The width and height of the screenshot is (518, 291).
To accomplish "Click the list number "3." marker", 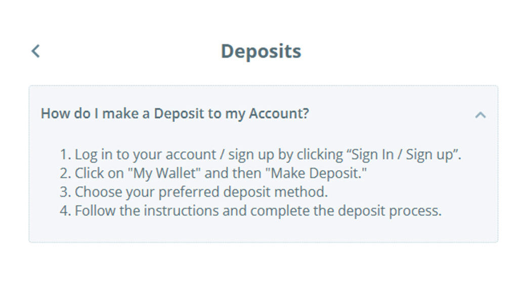I will 65,192.
